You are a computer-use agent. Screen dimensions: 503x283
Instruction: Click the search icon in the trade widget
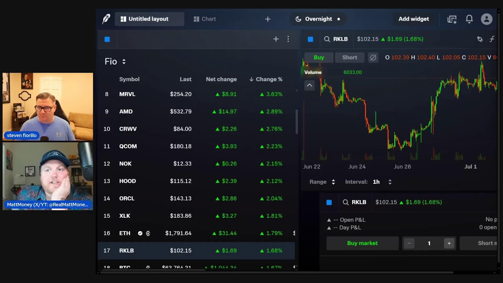345,202
